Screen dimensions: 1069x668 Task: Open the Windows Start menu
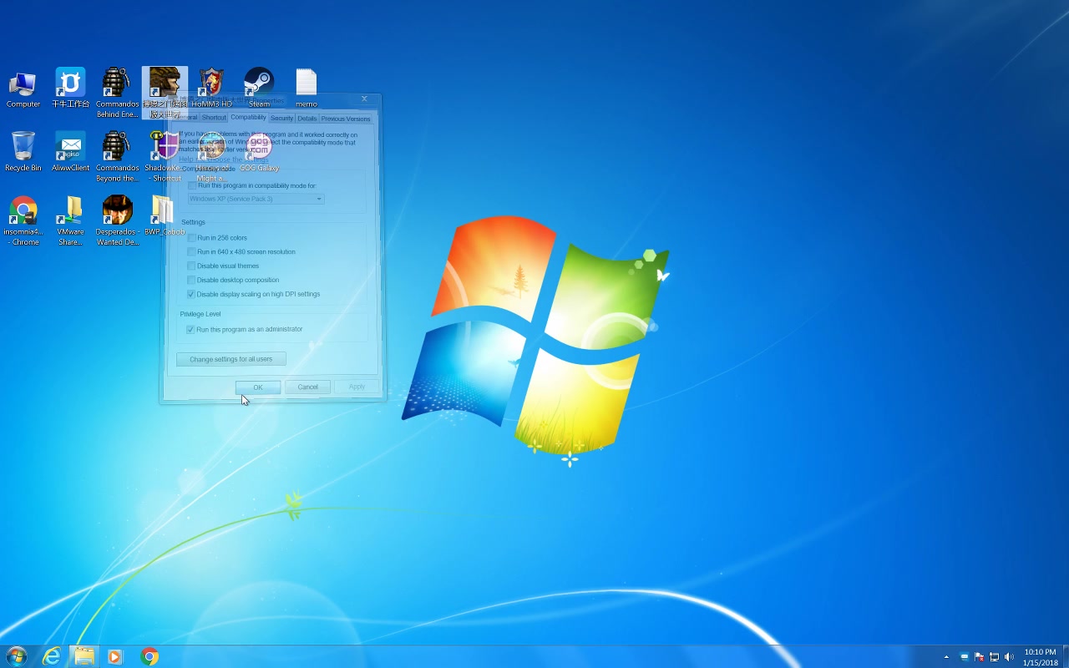(16, 656)
